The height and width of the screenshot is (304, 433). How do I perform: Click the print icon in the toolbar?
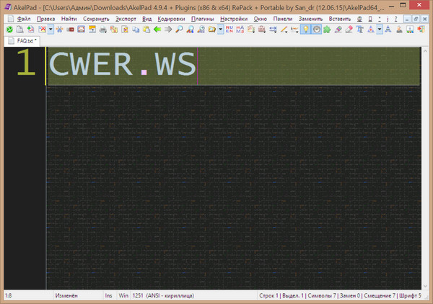103,30
